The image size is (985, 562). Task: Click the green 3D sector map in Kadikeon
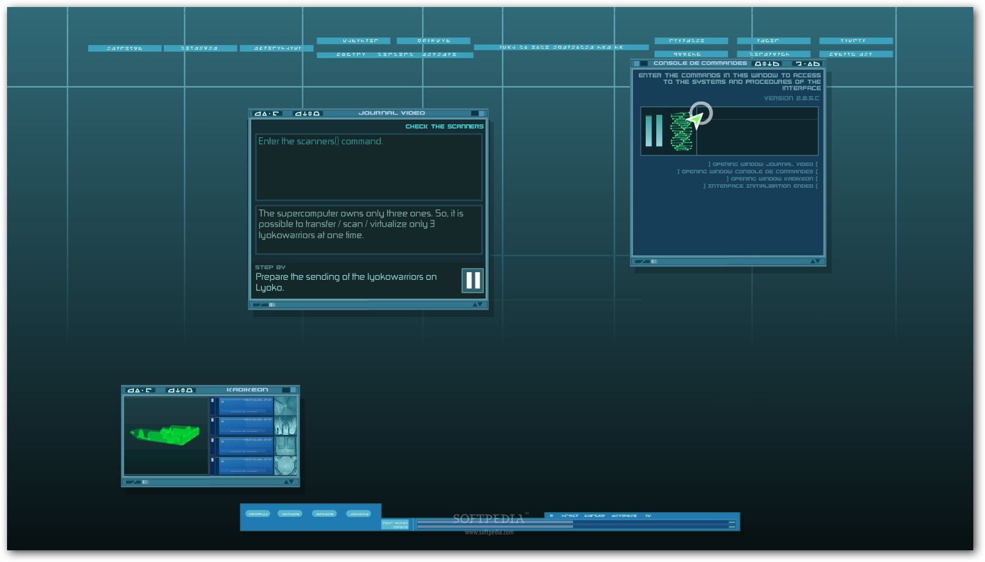165,435
